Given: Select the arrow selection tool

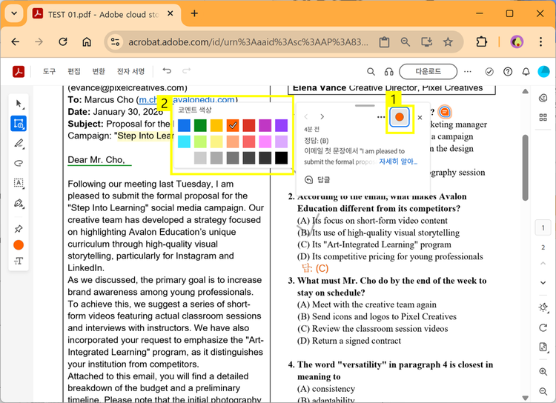Looking at the screenshot, I should 19,104.
